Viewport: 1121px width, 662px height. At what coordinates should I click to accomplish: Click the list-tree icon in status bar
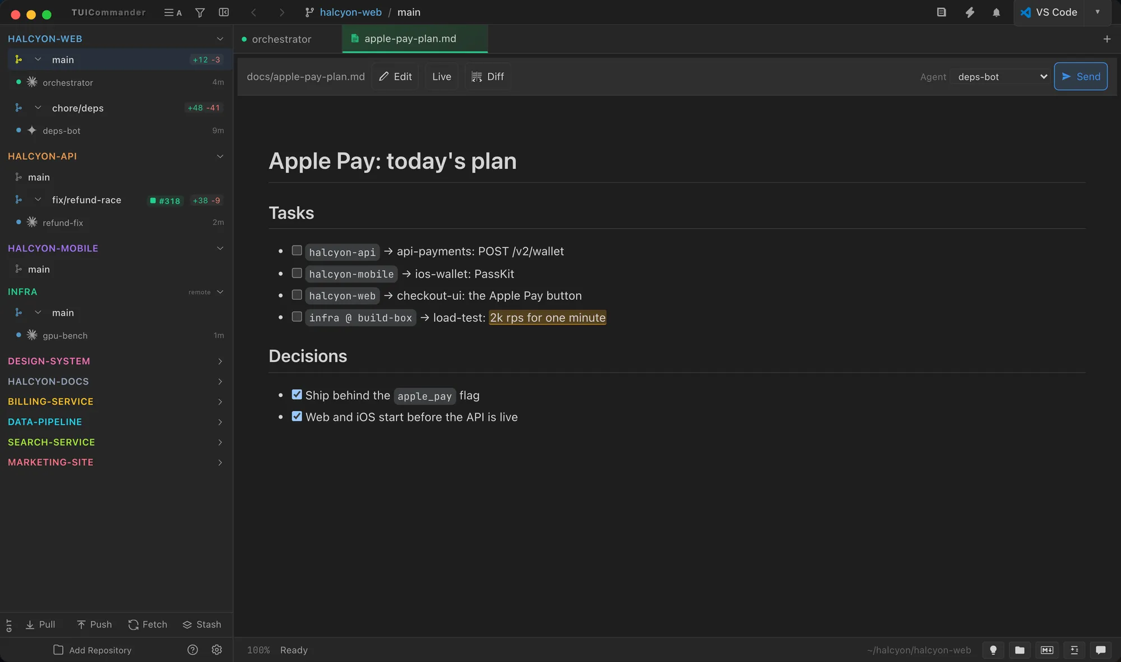coord(1074,650)
